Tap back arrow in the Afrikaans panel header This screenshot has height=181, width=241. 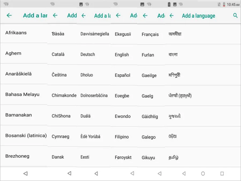(x=9, y=15)
